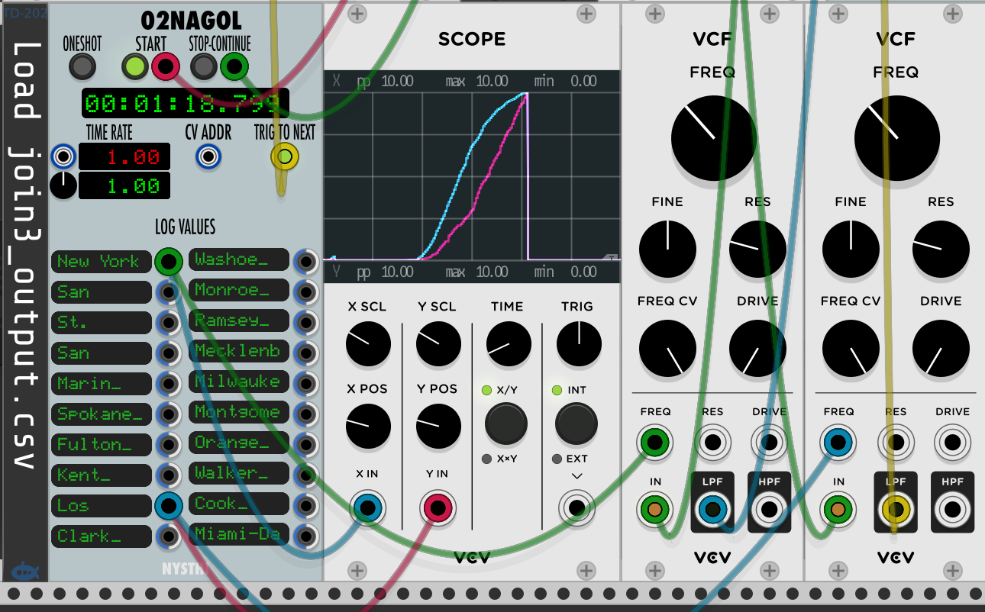The image size is (985, 612).
Task: Click the first VCF's large FREQ knob
Action: (713, 138)
